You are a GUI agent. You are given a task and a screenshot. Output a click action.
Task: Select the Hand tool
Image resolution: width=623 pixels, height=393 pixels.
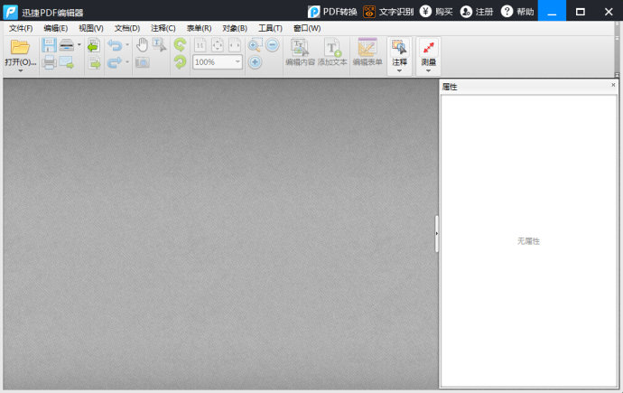click(x=142, y=45)
